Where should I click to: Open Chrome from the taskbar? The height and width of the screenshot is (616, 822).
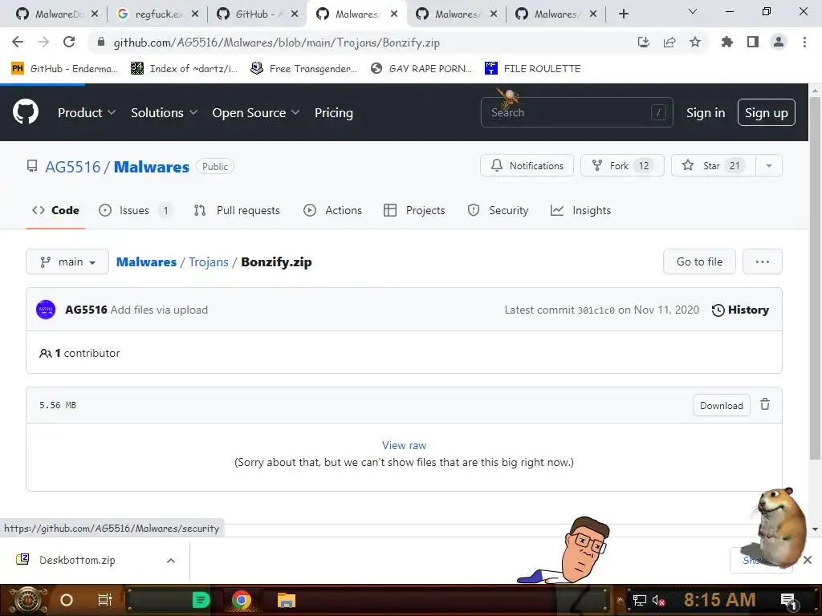(x=241, y=600)
